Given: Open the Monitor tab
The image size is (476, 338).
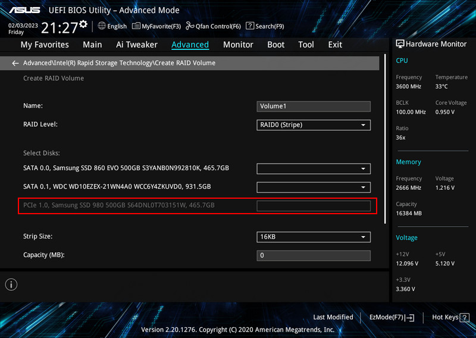Looking at the screenshot, I should pyautogui.click(x=238, y=45).
